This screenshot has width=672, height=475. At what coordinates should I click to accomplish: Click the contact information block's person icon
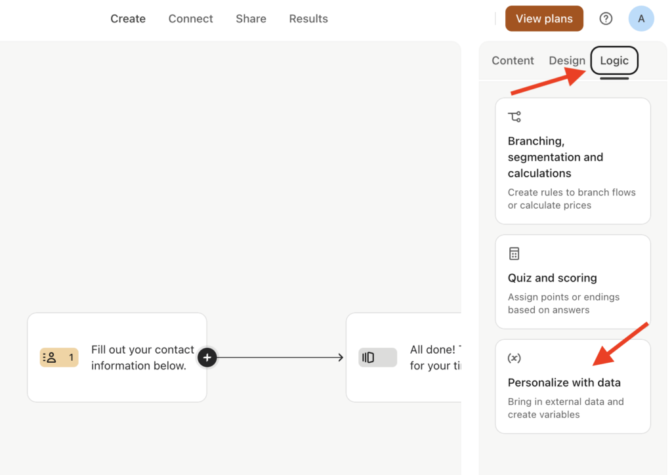tap(52, 357)
